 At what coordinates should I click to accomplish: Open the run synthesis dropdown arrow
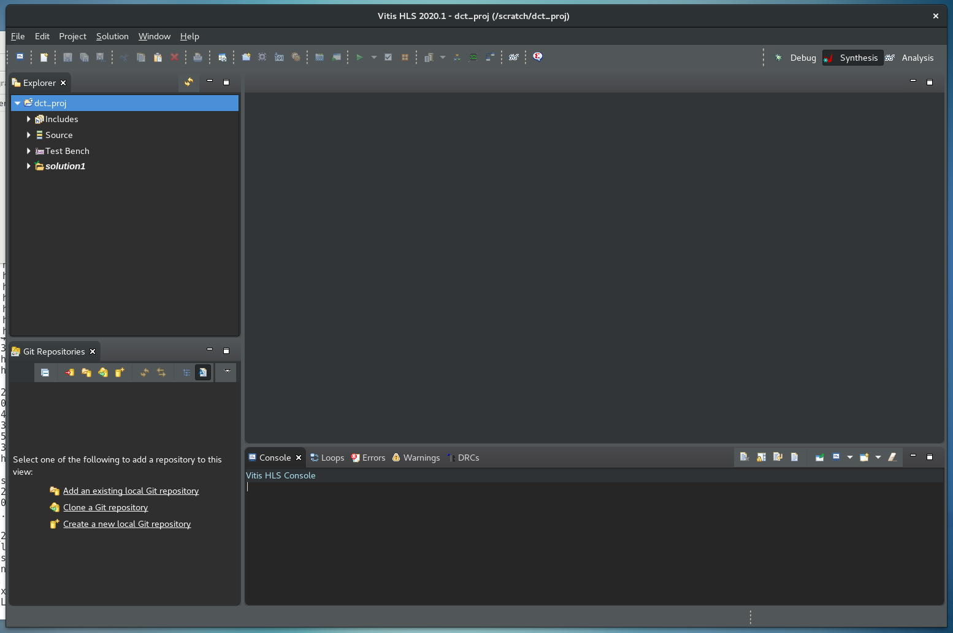click(374, 58)
